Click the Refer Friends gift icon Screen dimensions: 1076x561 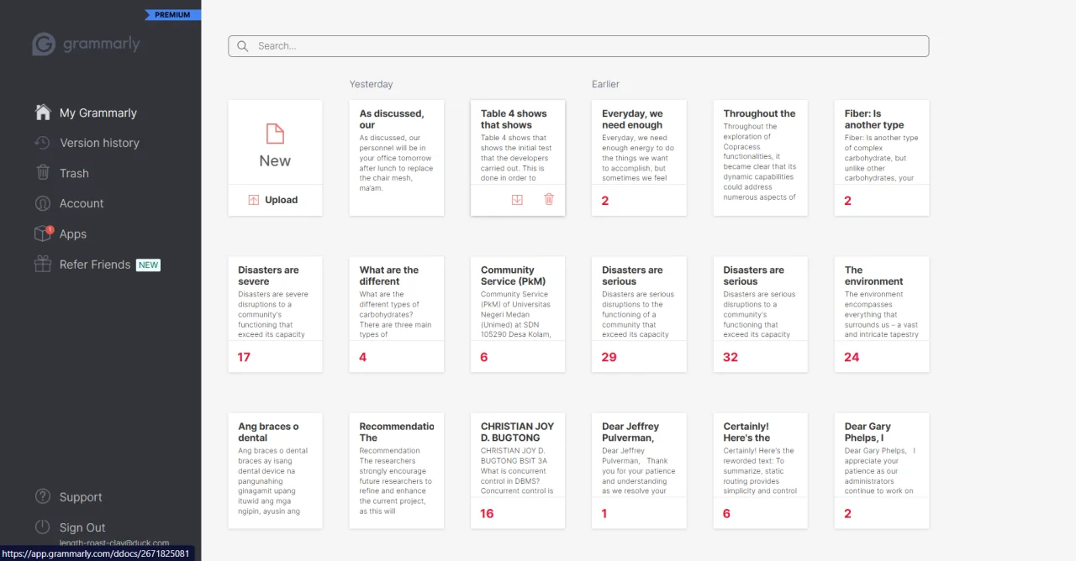(x=43, y=264)
